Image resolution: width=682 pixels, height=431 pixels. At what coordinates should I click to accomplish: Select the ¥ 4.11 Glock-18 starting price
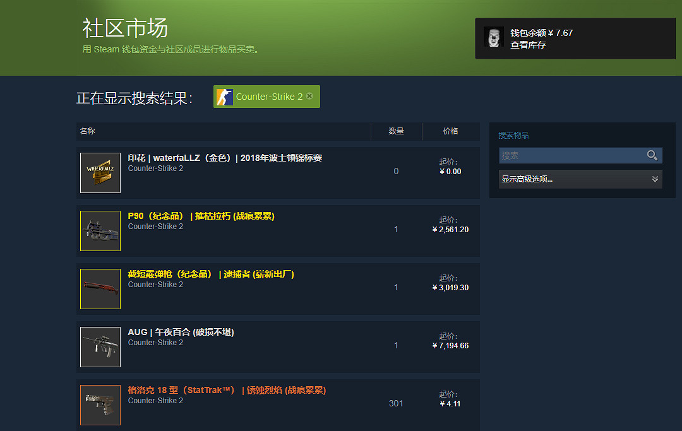pos(450,404)
